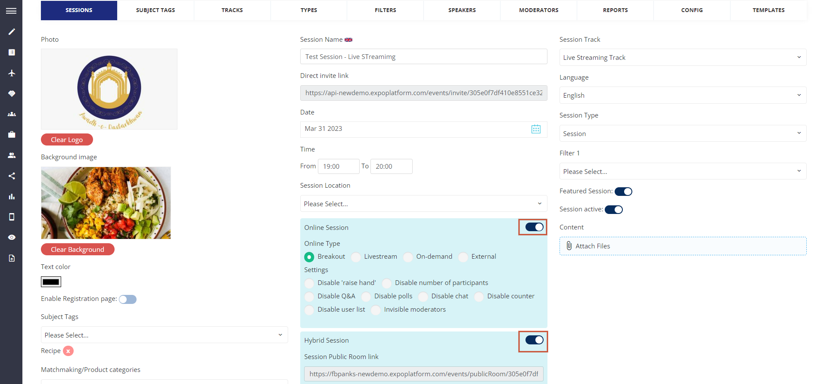Click the Attach Files upload area
This screenshot has height=384, width=827.
pyautogui.click(x=683, y=246)
